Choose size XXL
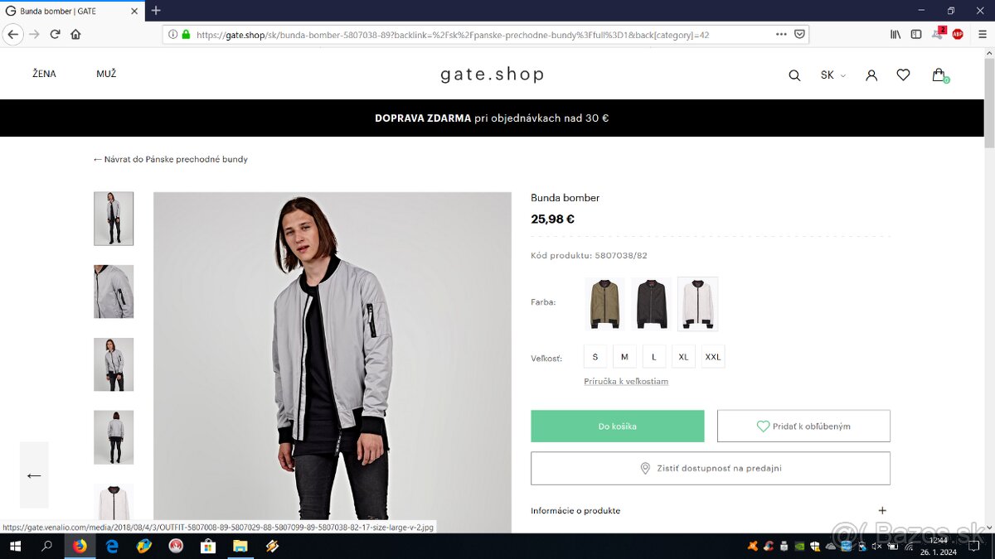This screenshot has width=995, height=559. [713, 357]
